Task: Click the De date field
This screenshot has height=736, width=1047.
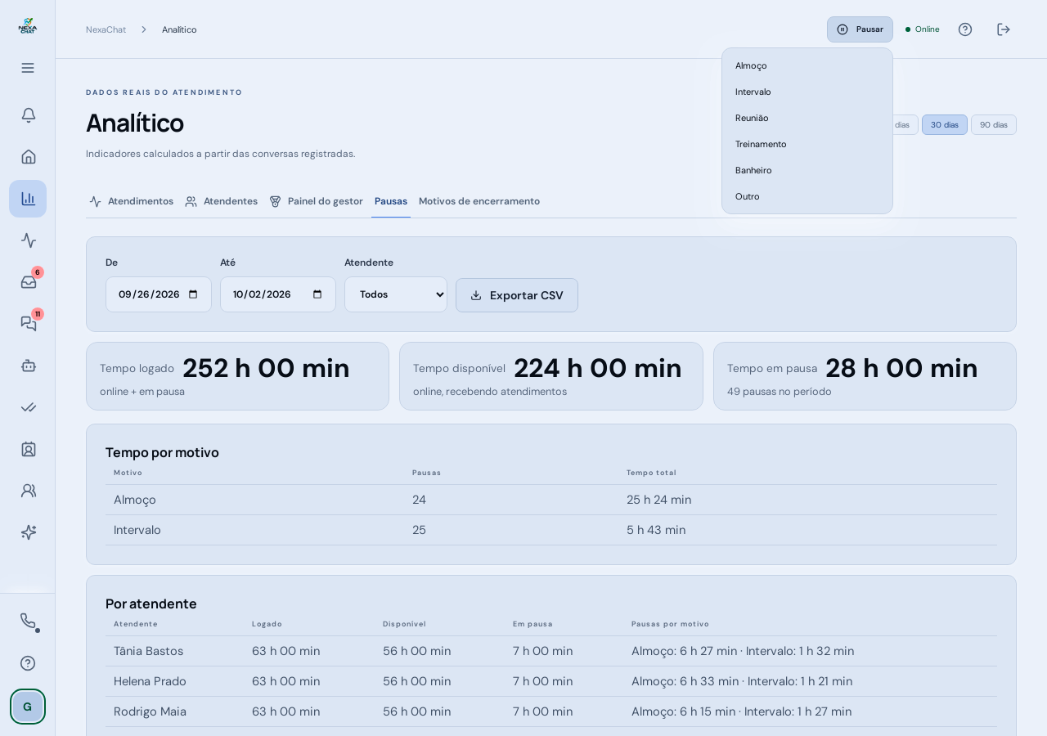Action: pos(159,294)
